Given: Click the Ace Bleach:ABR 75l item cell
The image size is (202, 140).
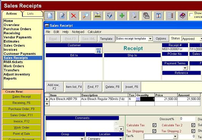Looking at the screenshot, I should click(65, 99).
